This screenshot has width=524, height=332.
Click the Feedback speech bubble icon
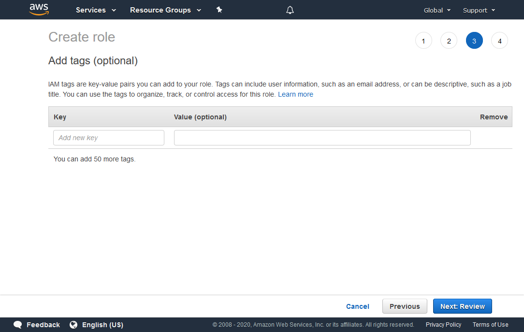[x=18, y=324]
